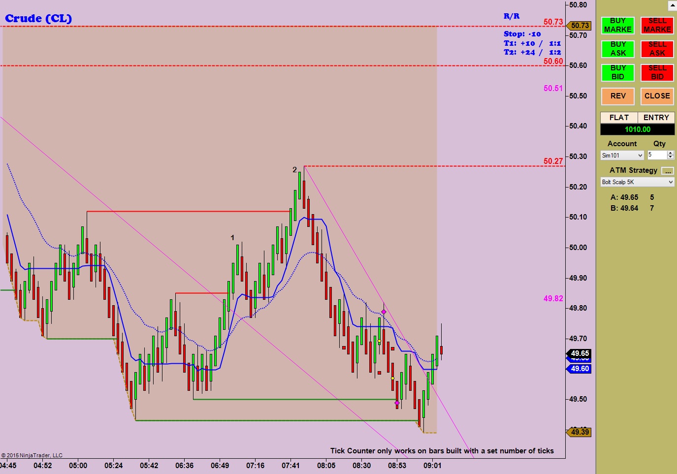This screenshot has width=677, height=474.
Task: Click the magenta 49.82 level label
Action: click(553, 299)
